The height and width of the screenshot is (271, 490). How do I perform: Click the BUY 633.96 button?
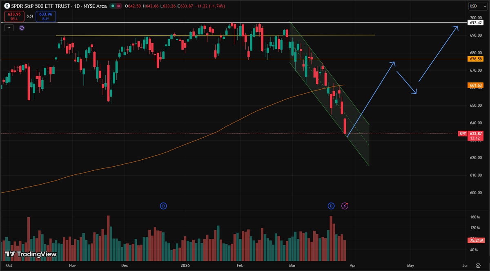(x=45, y=16)
